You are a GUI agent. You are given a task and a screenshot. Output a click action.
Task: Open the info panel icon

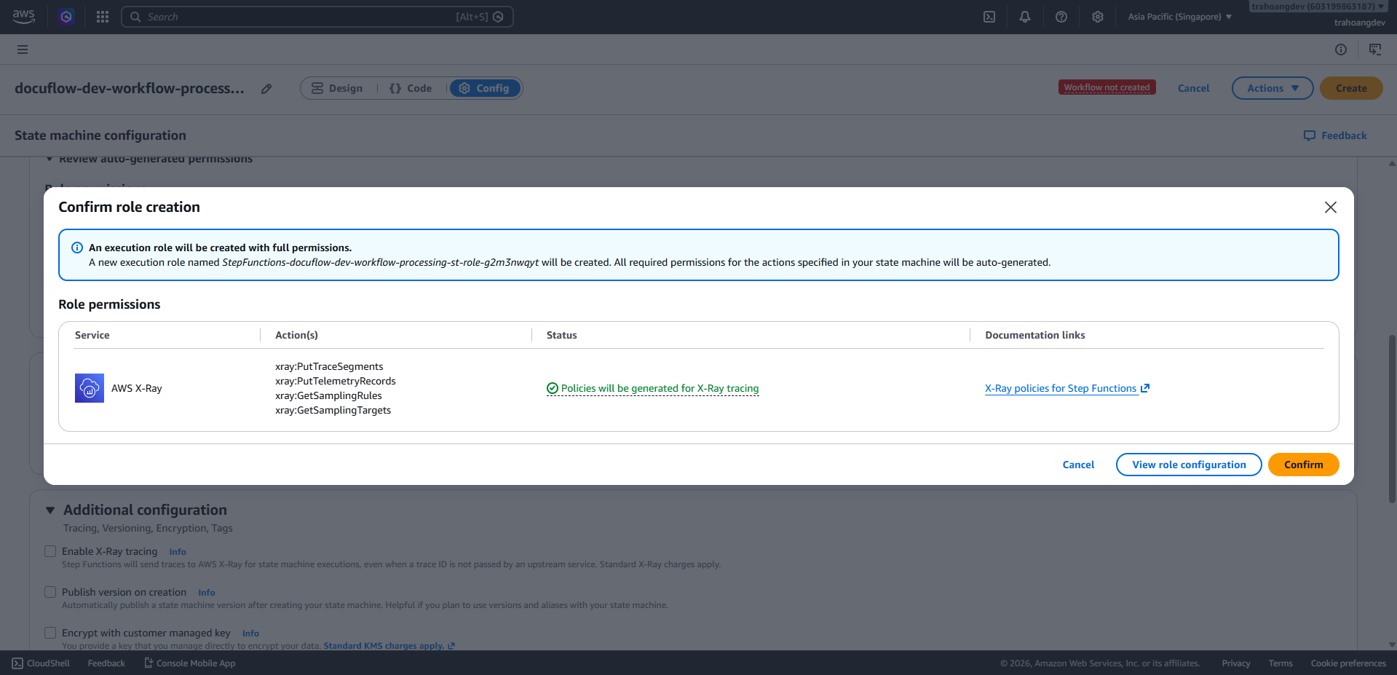pyautogui.click(x=1341, y=50)
